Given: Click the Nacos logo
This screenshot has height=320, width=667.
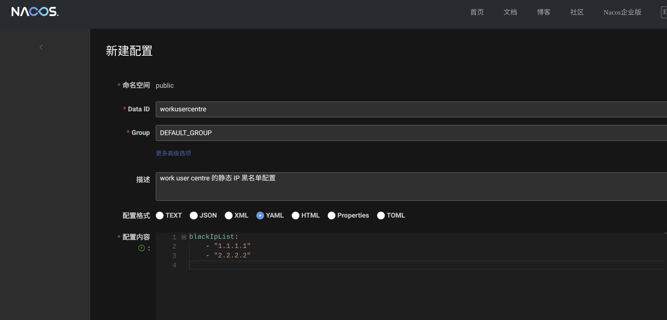Looking at the screenshot, I should click(x=35, y=12).
